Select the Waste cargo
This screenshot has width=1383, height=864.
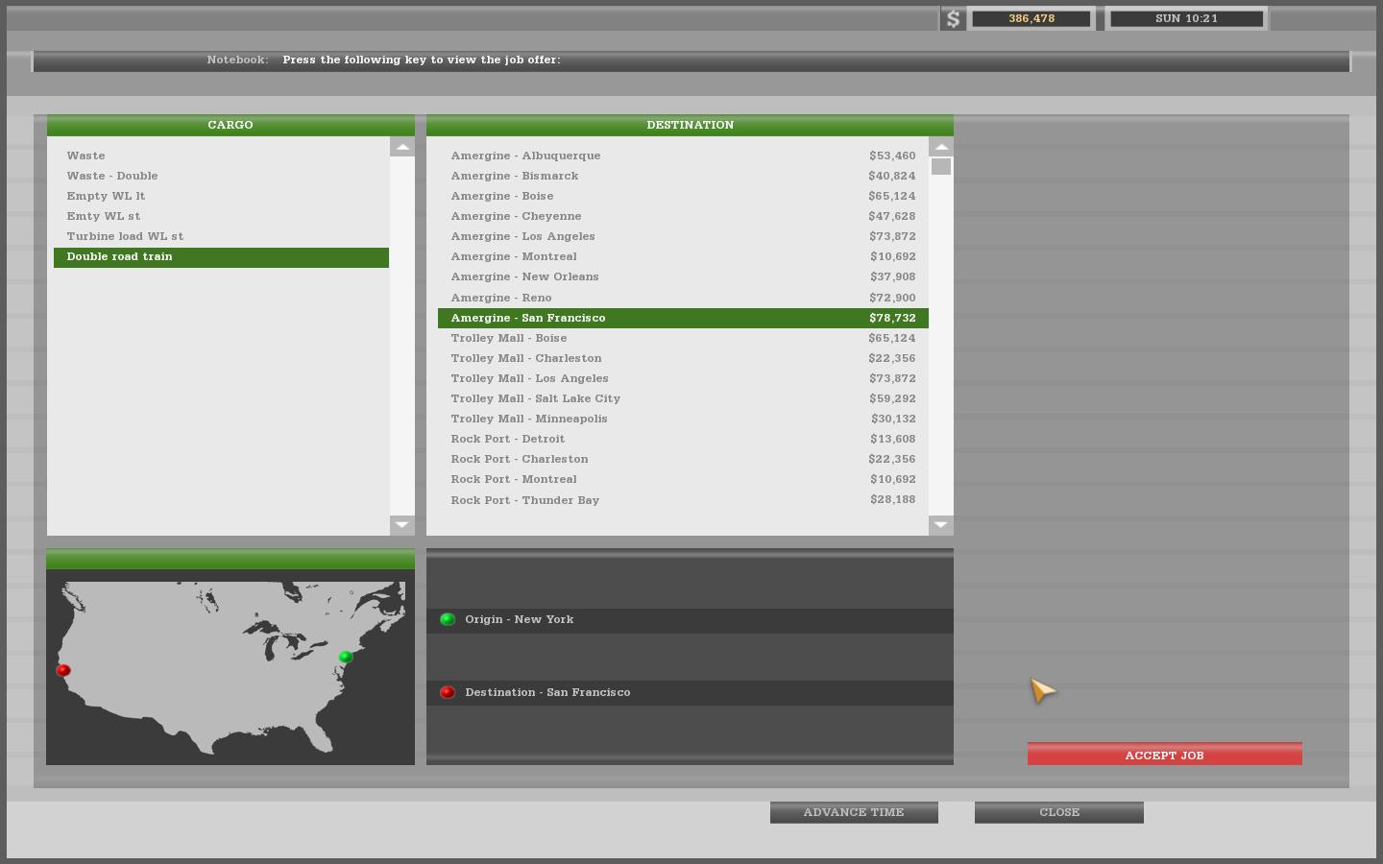point(221,156)
